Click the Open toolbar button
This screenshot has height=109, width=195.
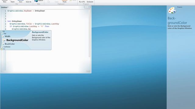click(x=12, y=1)
